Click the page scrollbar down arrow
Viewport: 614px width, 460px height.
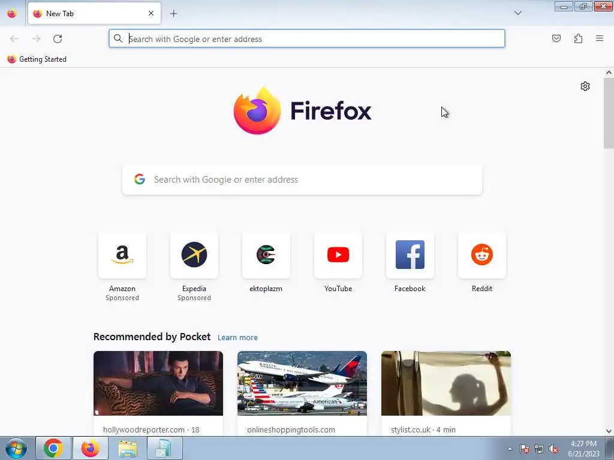click(x=609, y=431)
